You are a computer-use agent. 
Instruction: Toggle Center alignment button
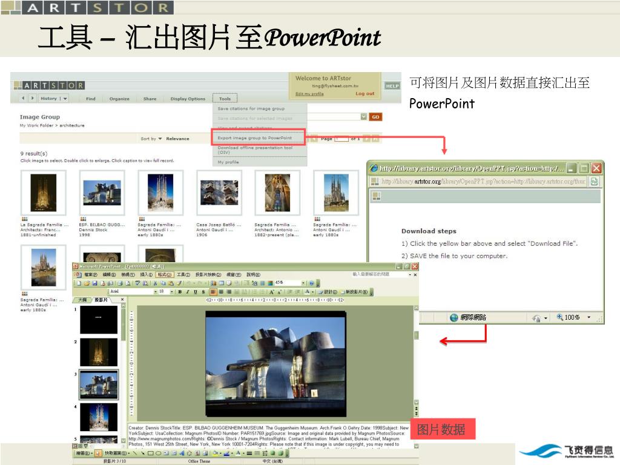point(221,292)
